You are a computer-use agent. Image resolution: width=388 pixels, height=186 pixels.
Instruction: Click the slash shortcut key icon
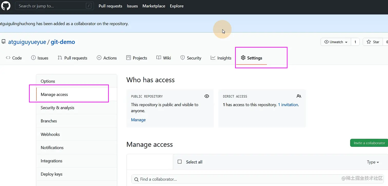pyautogui.click(x=89, y=6)
